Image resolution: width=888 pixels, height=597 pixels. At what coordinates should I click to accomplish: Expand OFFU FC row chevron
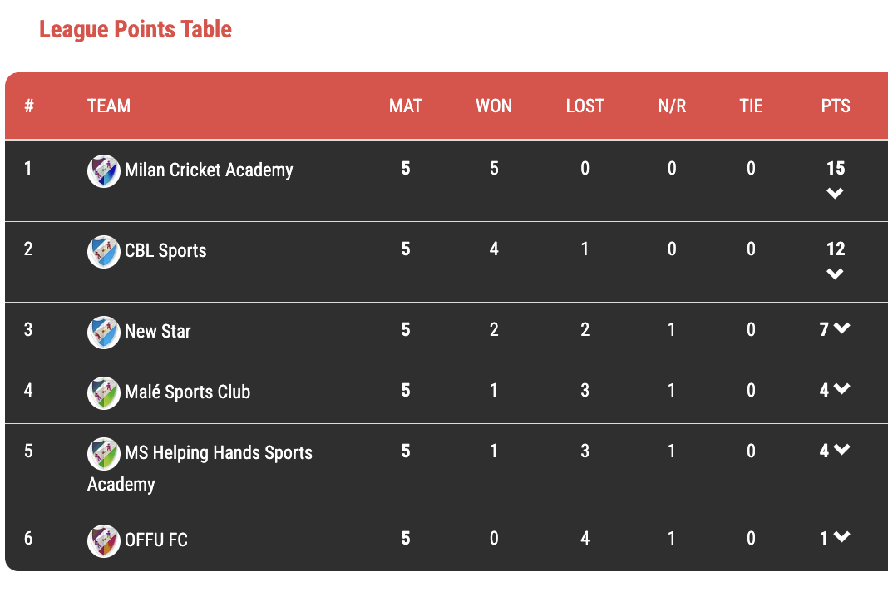click(x=842, y=537)
